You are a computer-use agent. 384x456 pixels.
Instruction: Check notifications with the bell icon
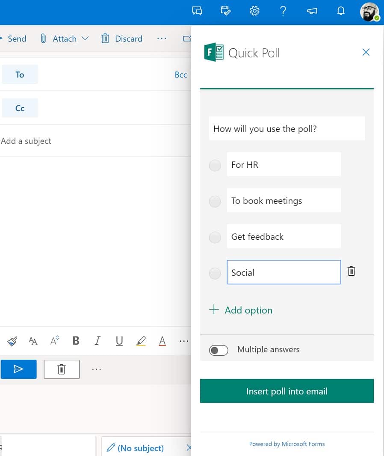tap(340, 11)
